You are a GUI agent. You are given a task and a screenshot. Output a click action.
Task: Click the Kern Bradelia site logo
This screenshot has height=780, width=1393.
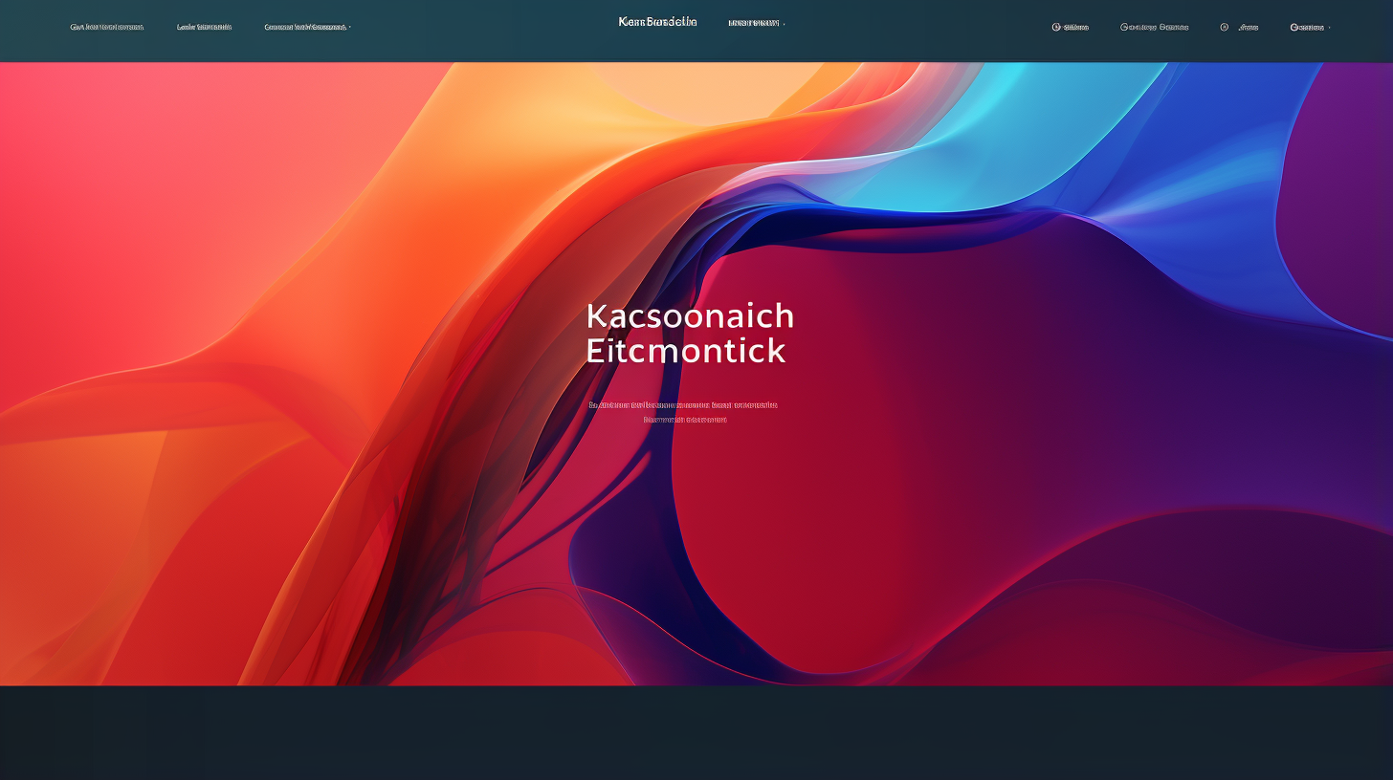(x=657, y=21)
